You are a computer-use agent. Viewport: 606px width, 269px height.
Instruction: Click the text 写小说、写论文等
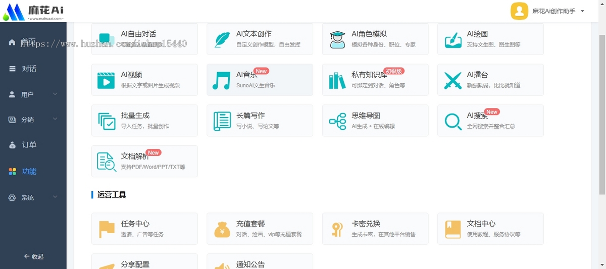tap(258, 126)
